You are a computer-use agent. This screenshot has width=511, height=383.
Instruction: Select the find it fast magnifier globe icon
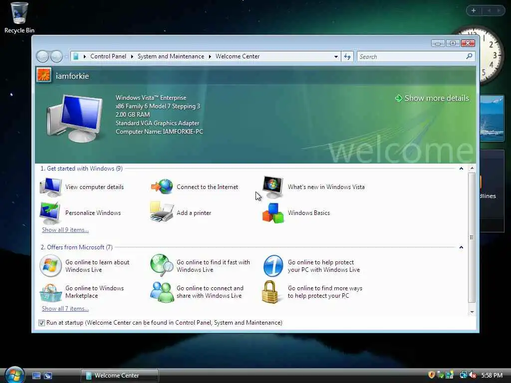pos(162,265)
